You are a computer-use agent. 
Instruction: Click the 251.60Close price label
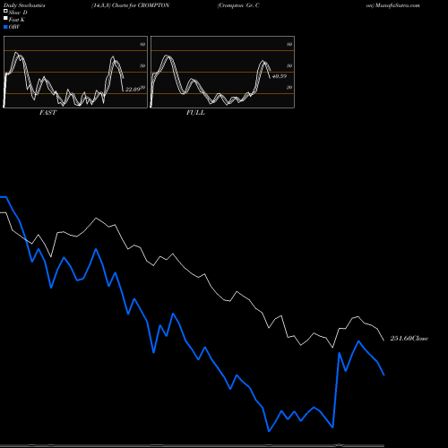coord(409,339)
